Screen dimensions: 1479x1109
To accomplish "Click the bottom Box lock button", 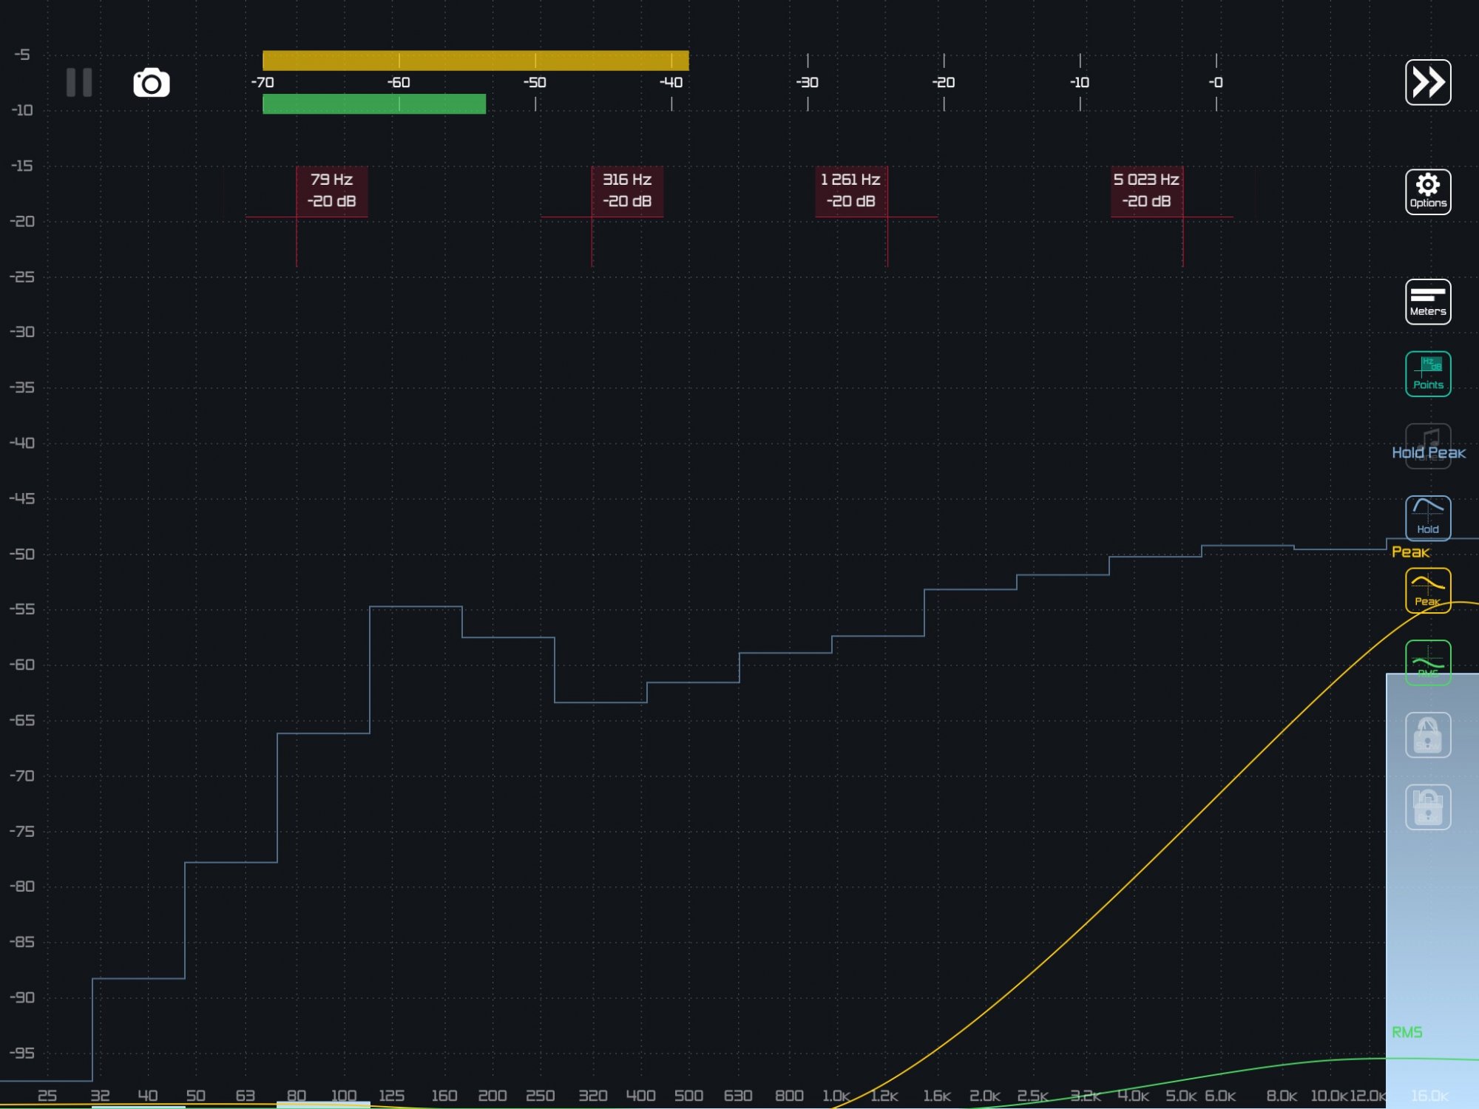I will click(1427, 807).
